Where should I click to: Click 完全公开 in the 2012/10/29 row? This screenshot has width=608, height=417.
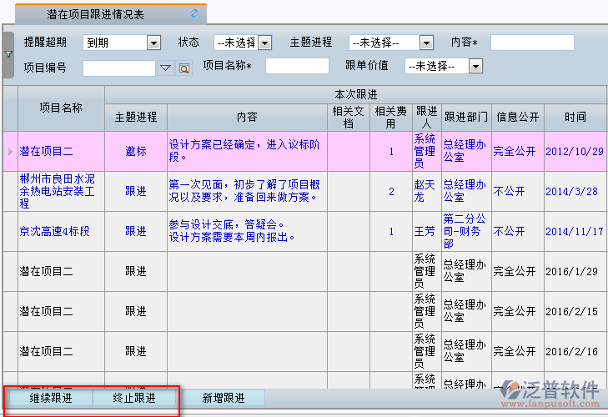tap(514, 151)
